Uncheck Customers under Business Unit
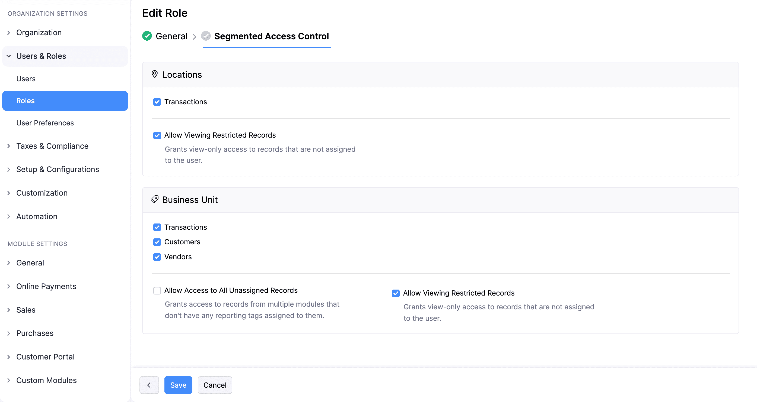Viewport: 757px width, 402px height. 157,242
